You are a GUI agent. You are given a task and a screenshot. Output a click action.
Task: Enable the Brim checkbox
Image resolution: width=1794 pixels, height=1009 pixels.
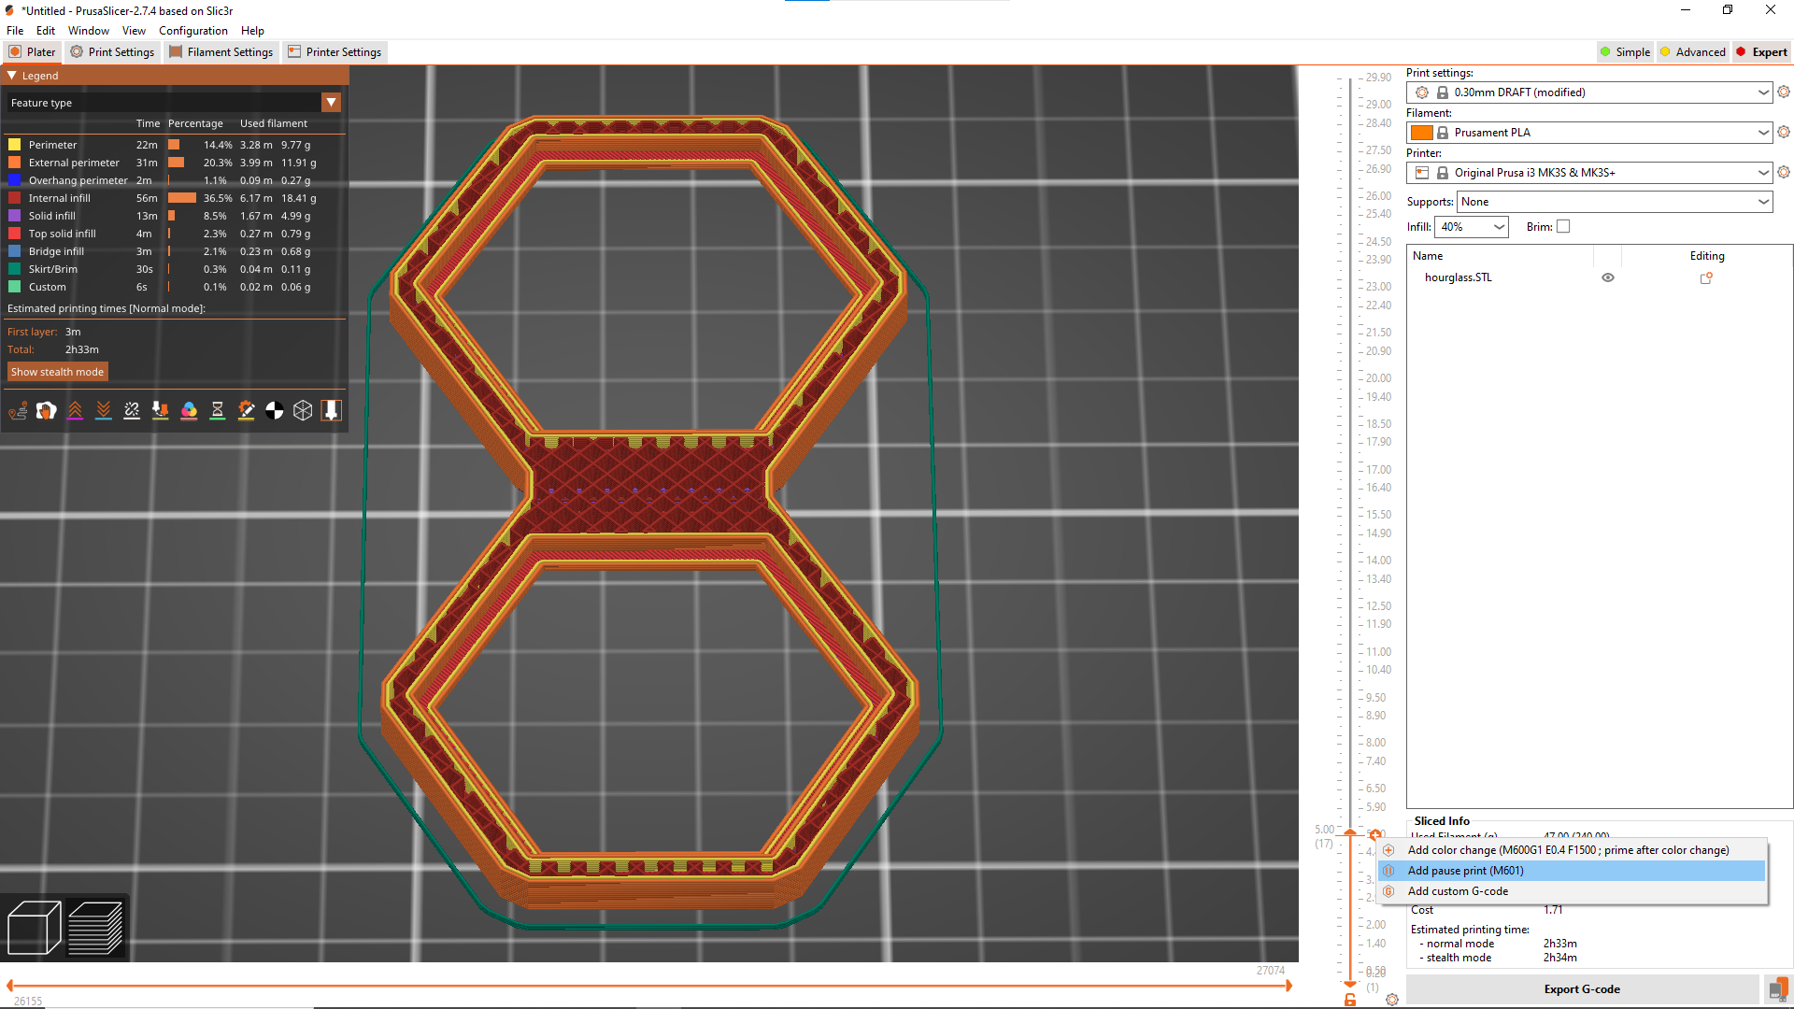(x=1561, y=226)
